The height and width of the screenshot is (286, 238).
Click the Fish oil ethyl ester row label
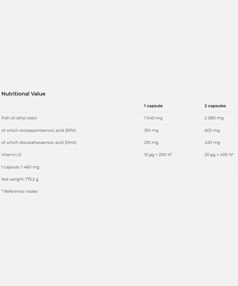(19, 118)
